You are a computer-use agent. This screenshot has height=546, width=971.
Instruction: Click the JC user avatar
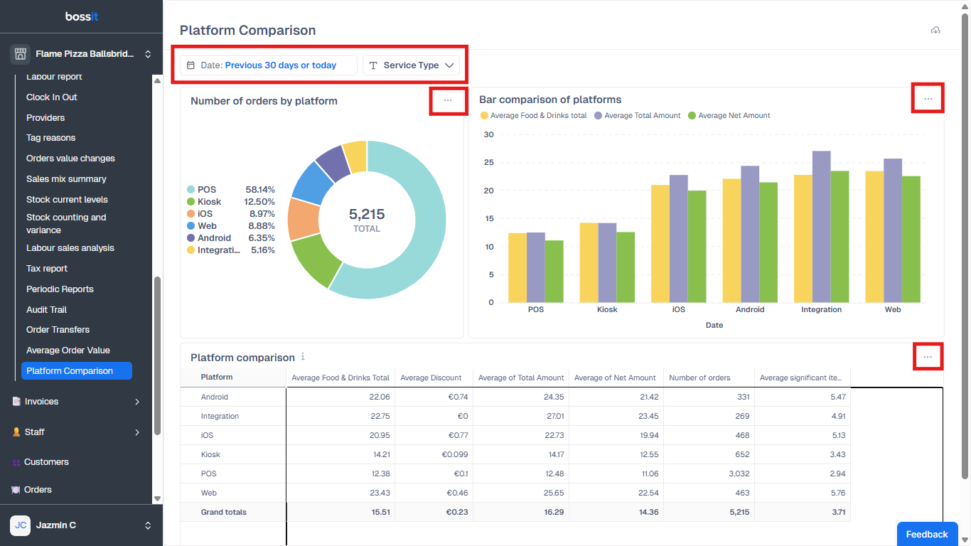[21, 525]
